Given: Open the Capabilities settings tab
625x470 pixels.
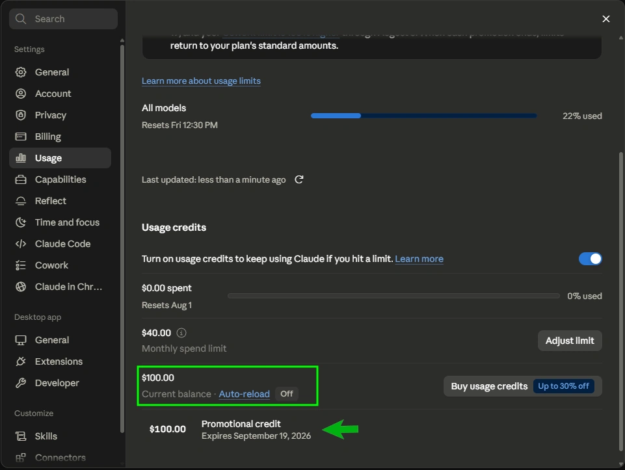Looking at the screenshot, I should 60,179.
